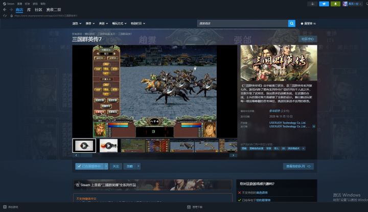Screen dimensions: 368x212
Task: Open the green bell notifications button
Action: tap(335, 4)
